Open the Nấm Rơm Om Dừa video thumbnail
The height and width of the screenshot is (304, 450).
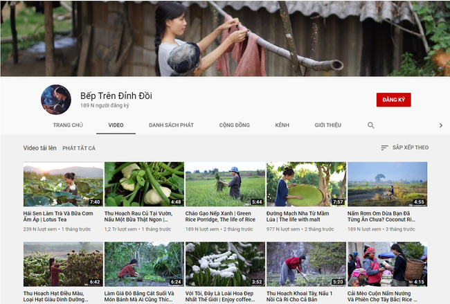tap(387, 184)
